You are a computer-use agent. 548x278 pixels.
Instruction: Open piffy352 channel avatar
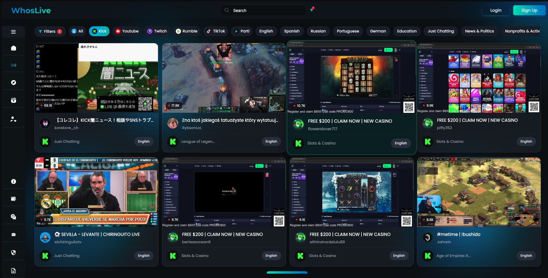click(x=428, y=124)
